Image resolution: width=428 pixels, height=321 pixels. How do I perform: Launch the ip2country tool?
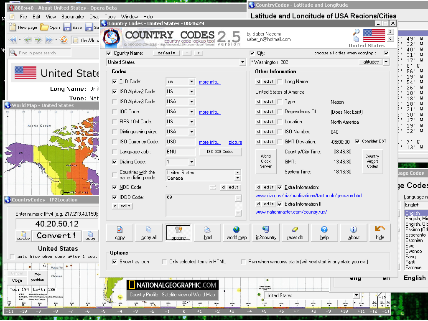(x=266, y=232)
